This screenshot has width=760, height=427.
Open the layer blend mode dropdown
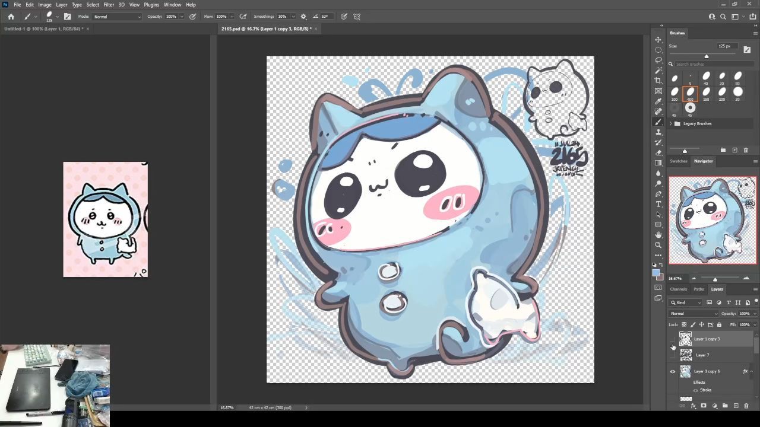click(x=693, y=314)
